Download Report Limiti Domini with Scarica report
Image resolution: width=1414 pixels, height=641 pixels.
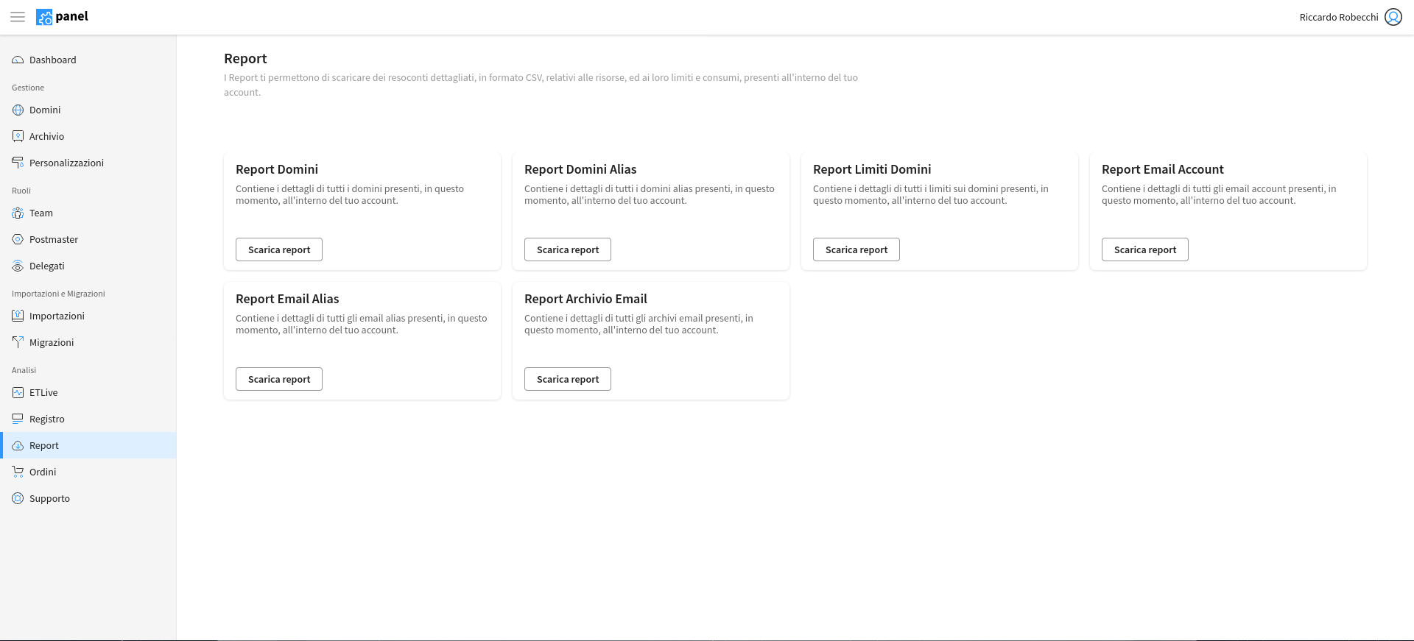857,249
